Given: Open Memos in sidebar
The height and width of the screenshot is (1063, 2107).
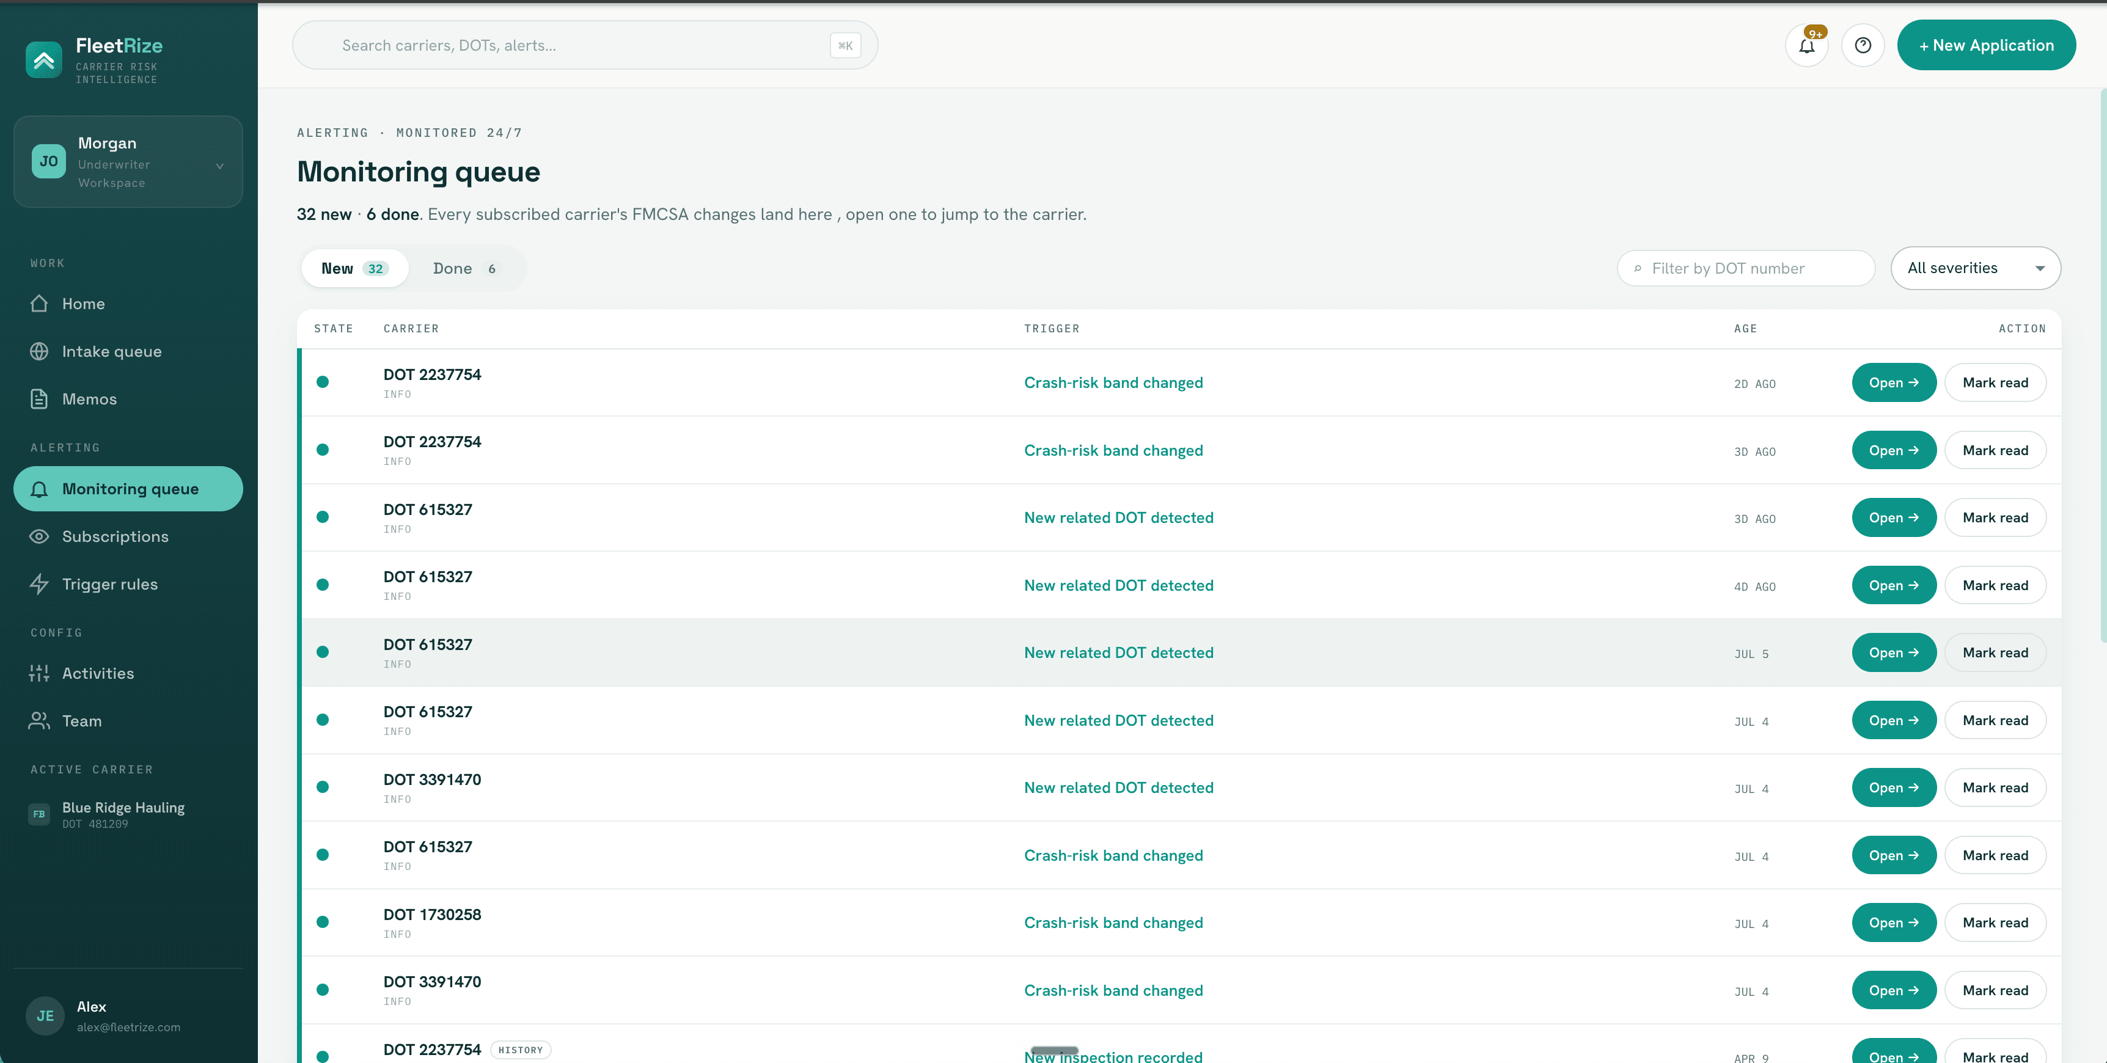Looking at the screenshot, I should point(128,399).
